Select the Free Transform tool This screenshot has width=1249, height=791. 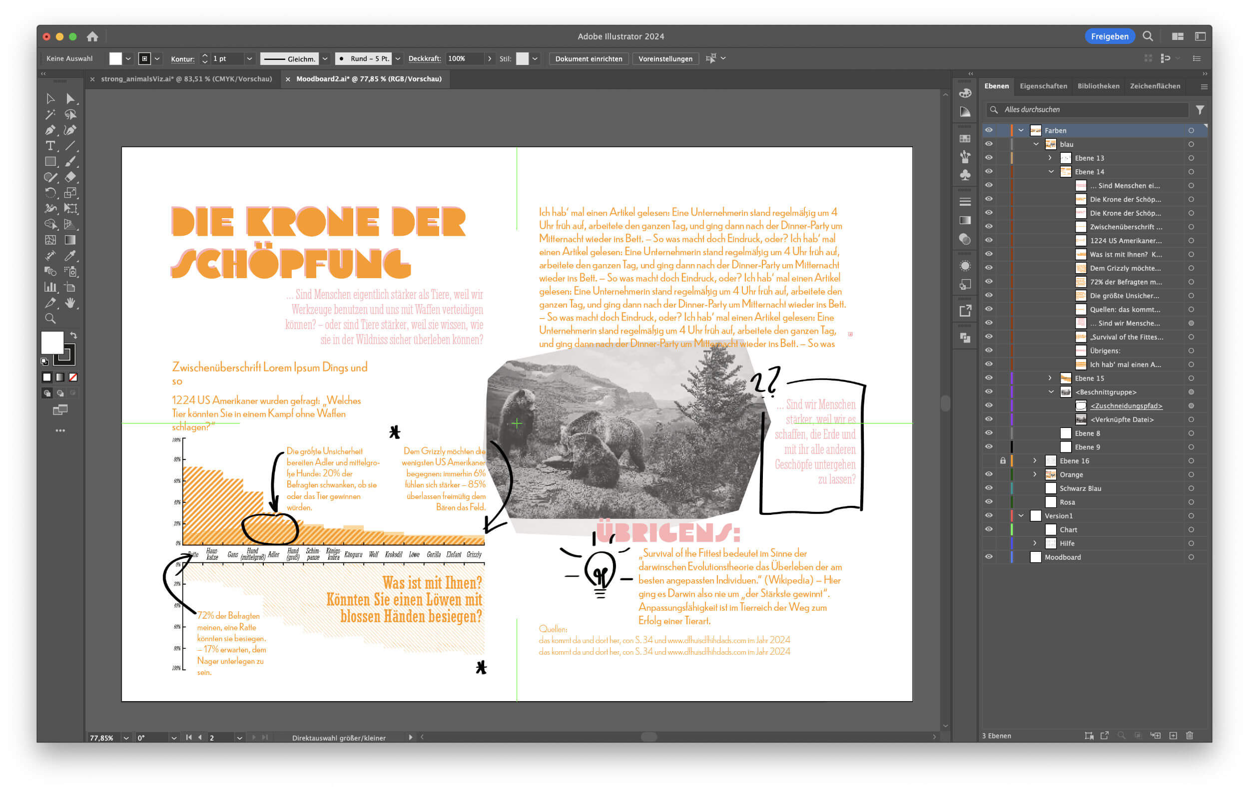(x=70, y=208)
